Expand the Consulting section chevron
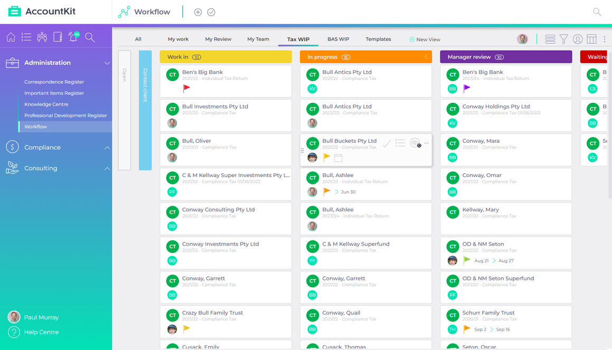Image resolution: width=612 pixels, height=350 pixels. [x=107, y=168]
